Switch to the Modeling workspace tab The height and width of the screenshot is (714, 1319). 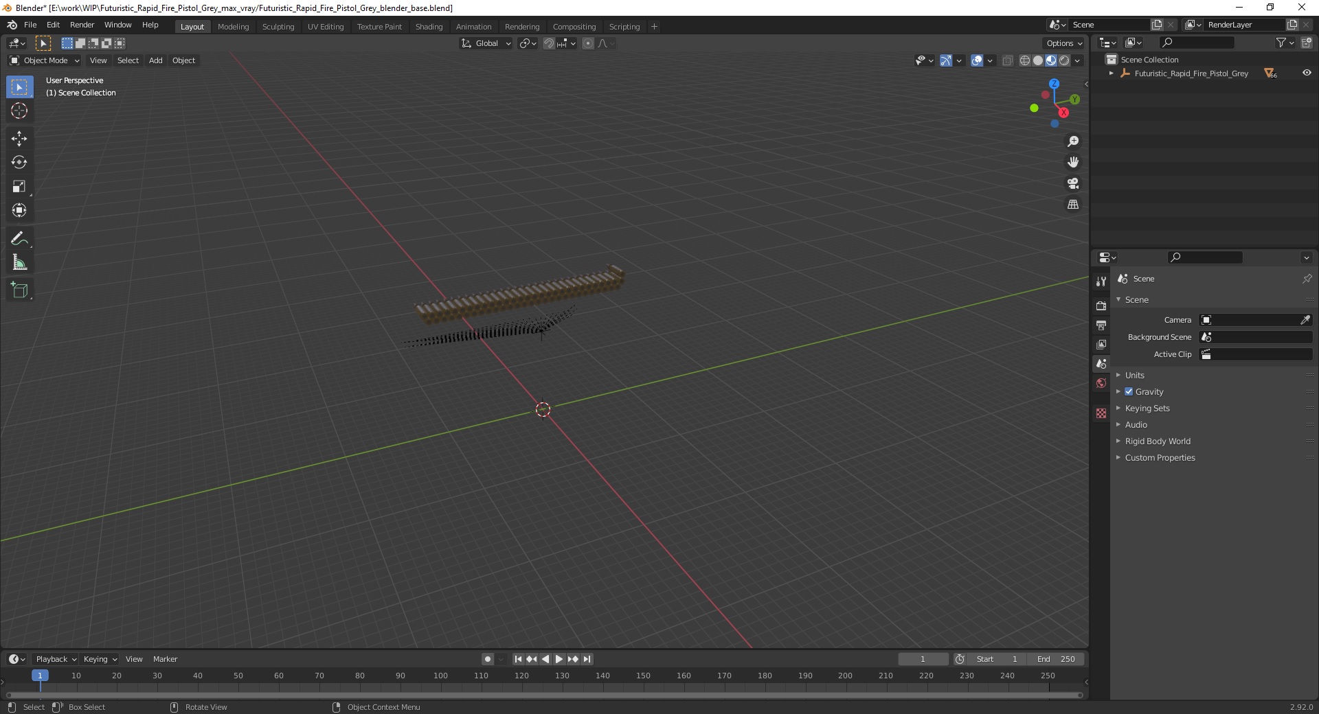(233, 27)
